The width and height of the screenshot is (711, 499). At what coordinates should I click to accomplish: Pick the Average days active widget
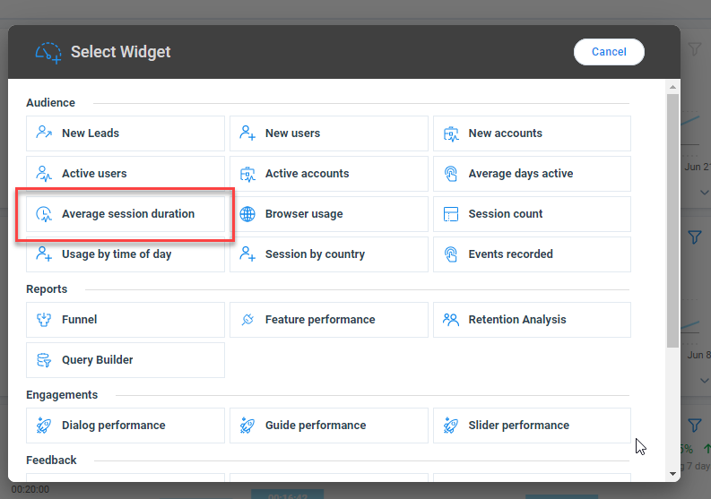point(532,174)
